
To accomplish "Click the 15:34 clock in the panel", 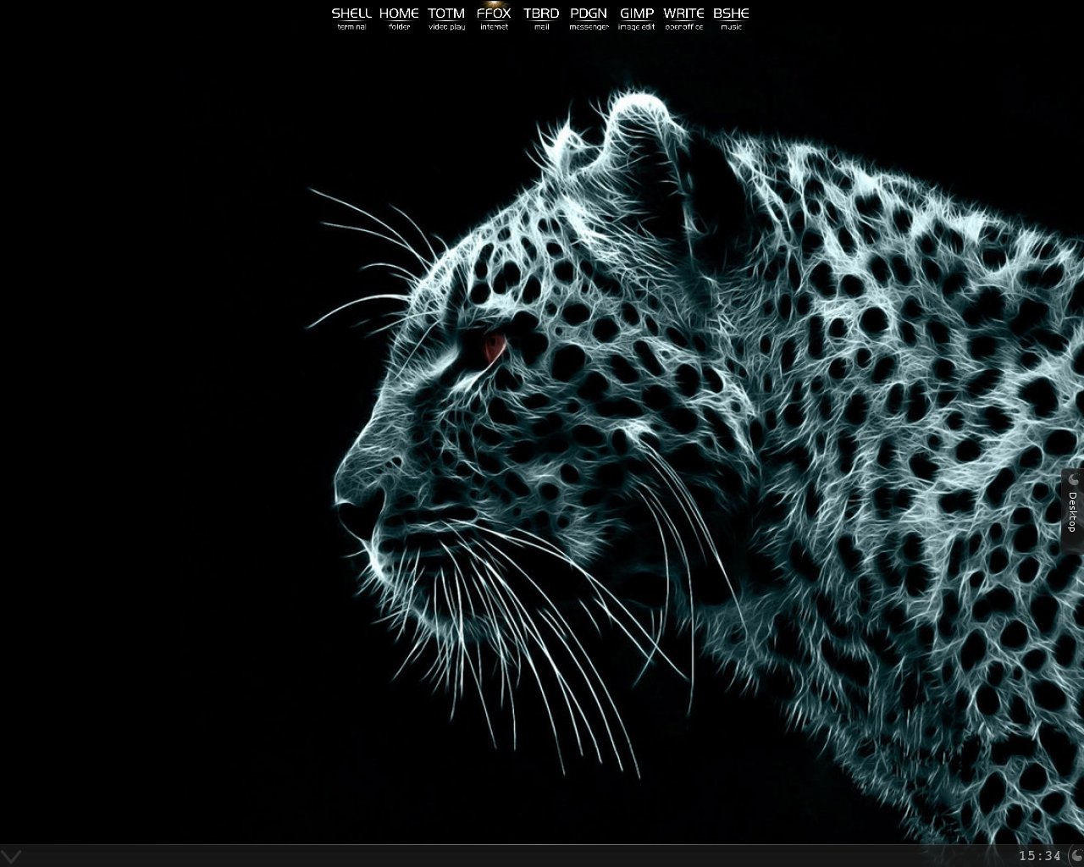I will click(x=1039, y=856).
